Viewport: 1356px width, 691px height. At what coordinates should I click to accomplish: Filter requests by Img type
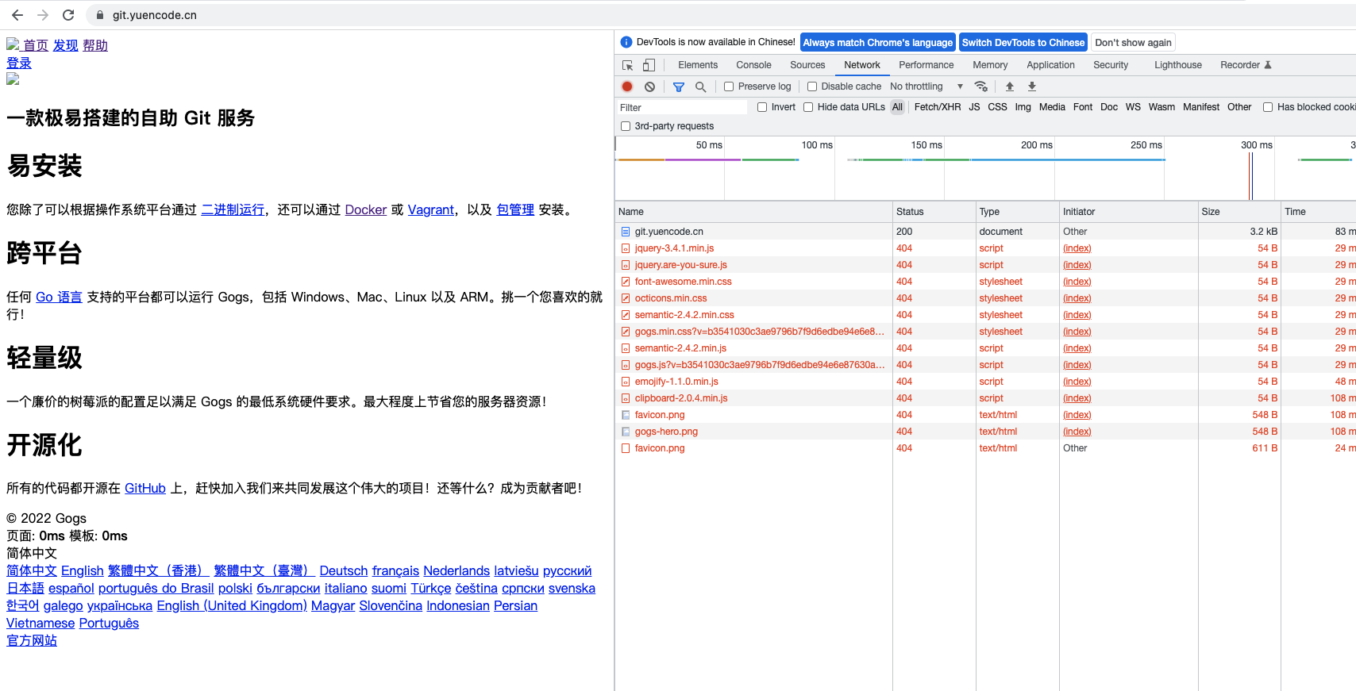1023,107
